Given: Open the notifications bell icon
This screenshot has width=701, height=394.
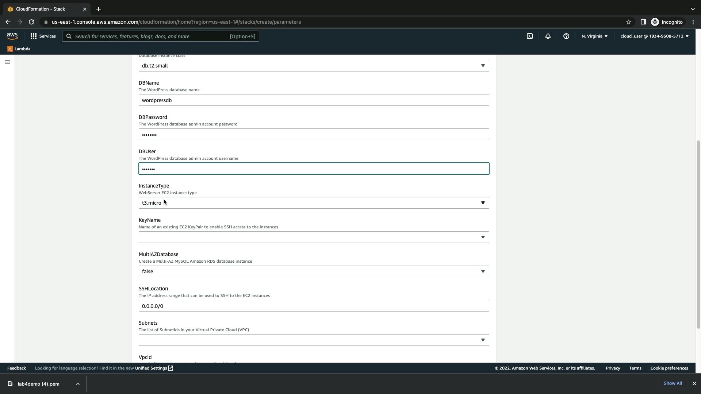Looking at the screenshot, I should [548, 36].
